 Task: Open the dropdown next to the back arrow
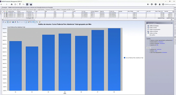4,4
